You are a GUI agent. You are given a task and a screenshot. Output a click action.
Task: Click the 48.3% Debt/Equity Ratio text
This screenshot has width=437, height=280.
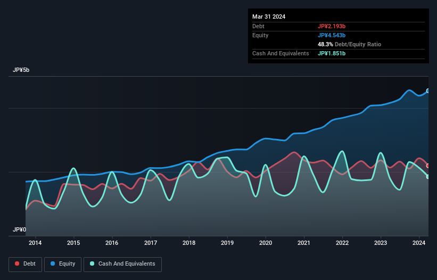(x=350, y=44)
